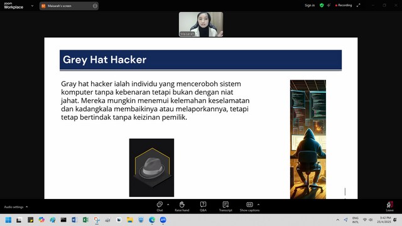Open the AI Companion sparkle icon

[329, 5]
